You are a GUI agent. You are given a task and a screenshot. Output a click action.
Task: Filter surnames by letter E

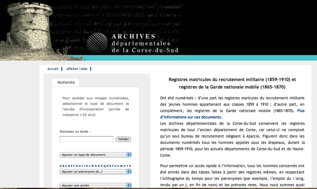[72, 166]
